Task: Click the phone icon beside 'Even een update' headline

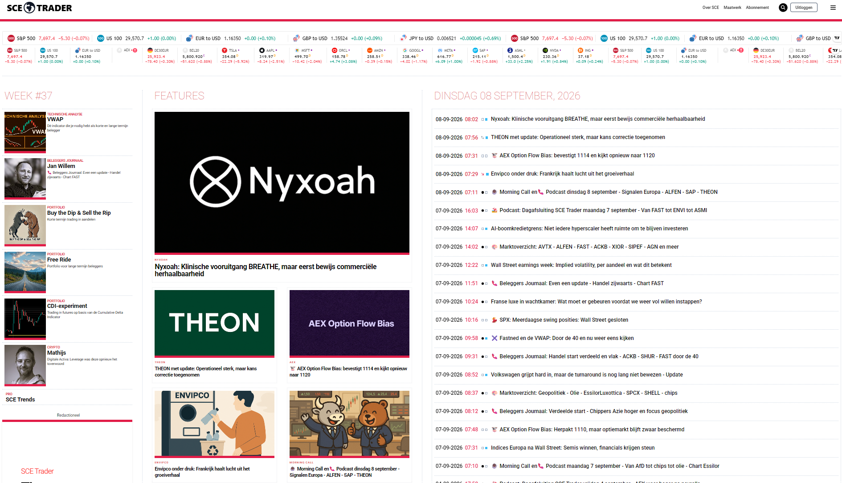Action: (494, 283)
